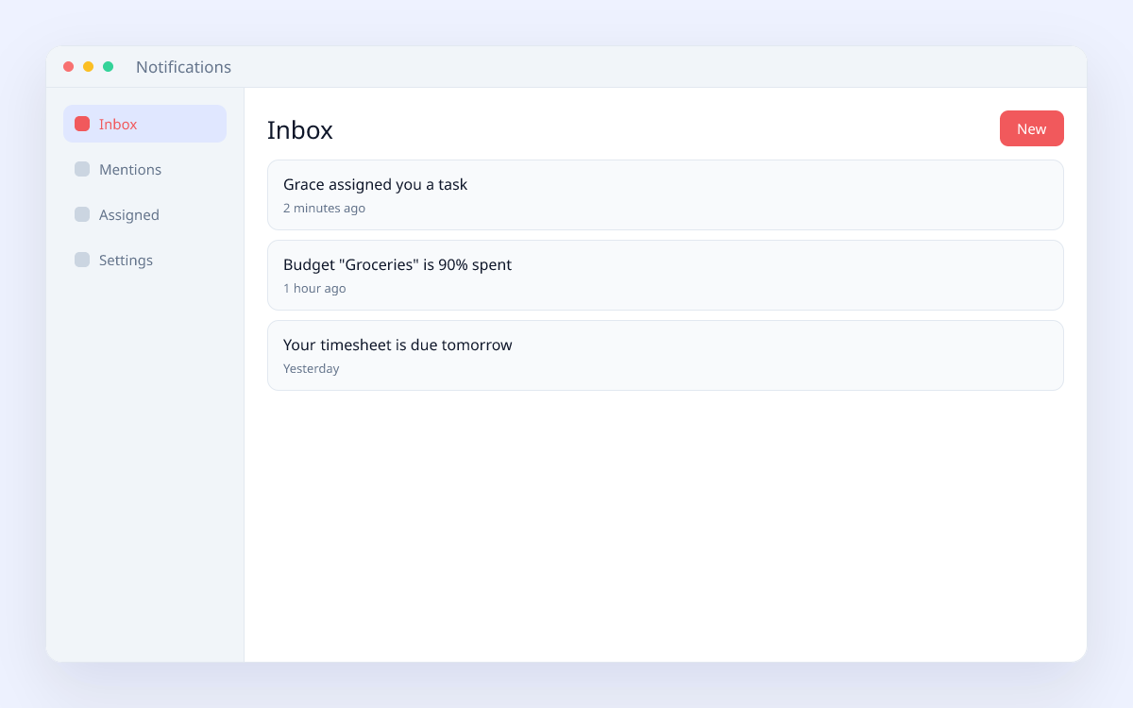Open the Budget "Groceries" 90% spent notification
1133x708 pixels.
coord(666,275)
